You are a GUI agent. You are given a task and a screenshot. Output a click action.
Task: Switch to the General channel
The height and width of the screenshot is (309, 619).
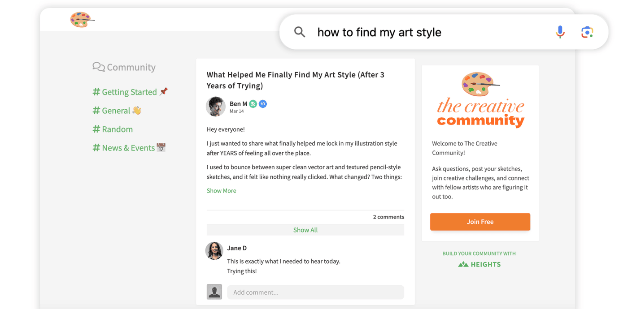pos(116,111)
